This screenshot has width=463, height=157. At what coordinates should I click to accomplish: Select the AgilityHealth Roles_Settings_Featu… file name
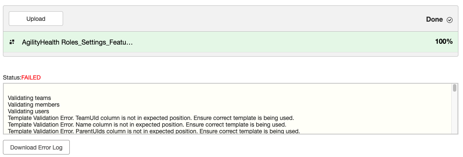coord(77,42)
